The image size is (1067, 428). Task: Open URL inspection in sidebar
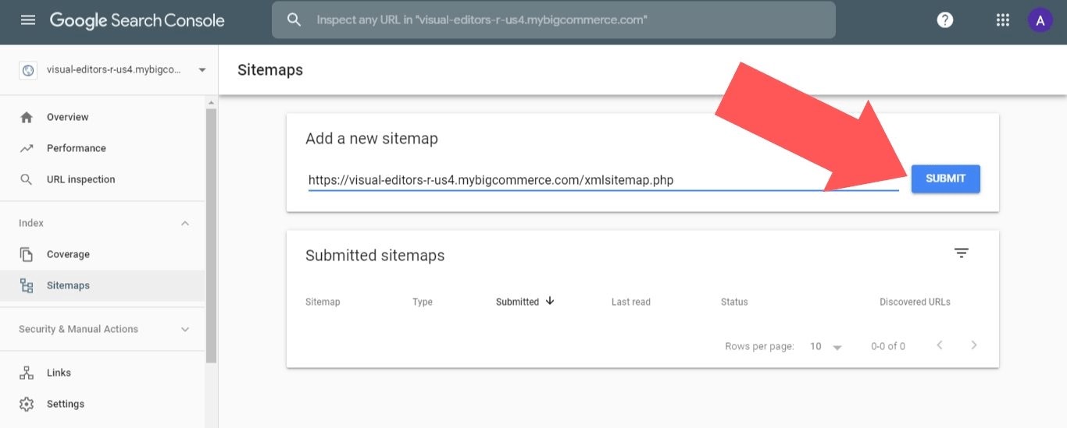(80, 179)
